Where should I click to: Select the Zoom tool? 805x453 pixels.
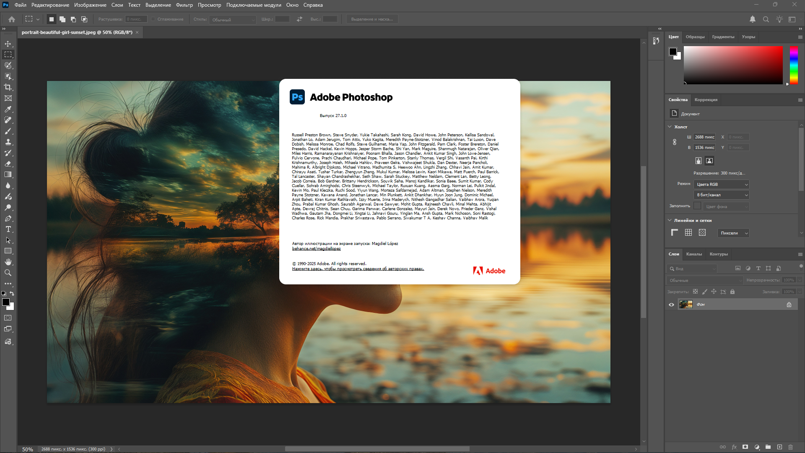[8, 273]
